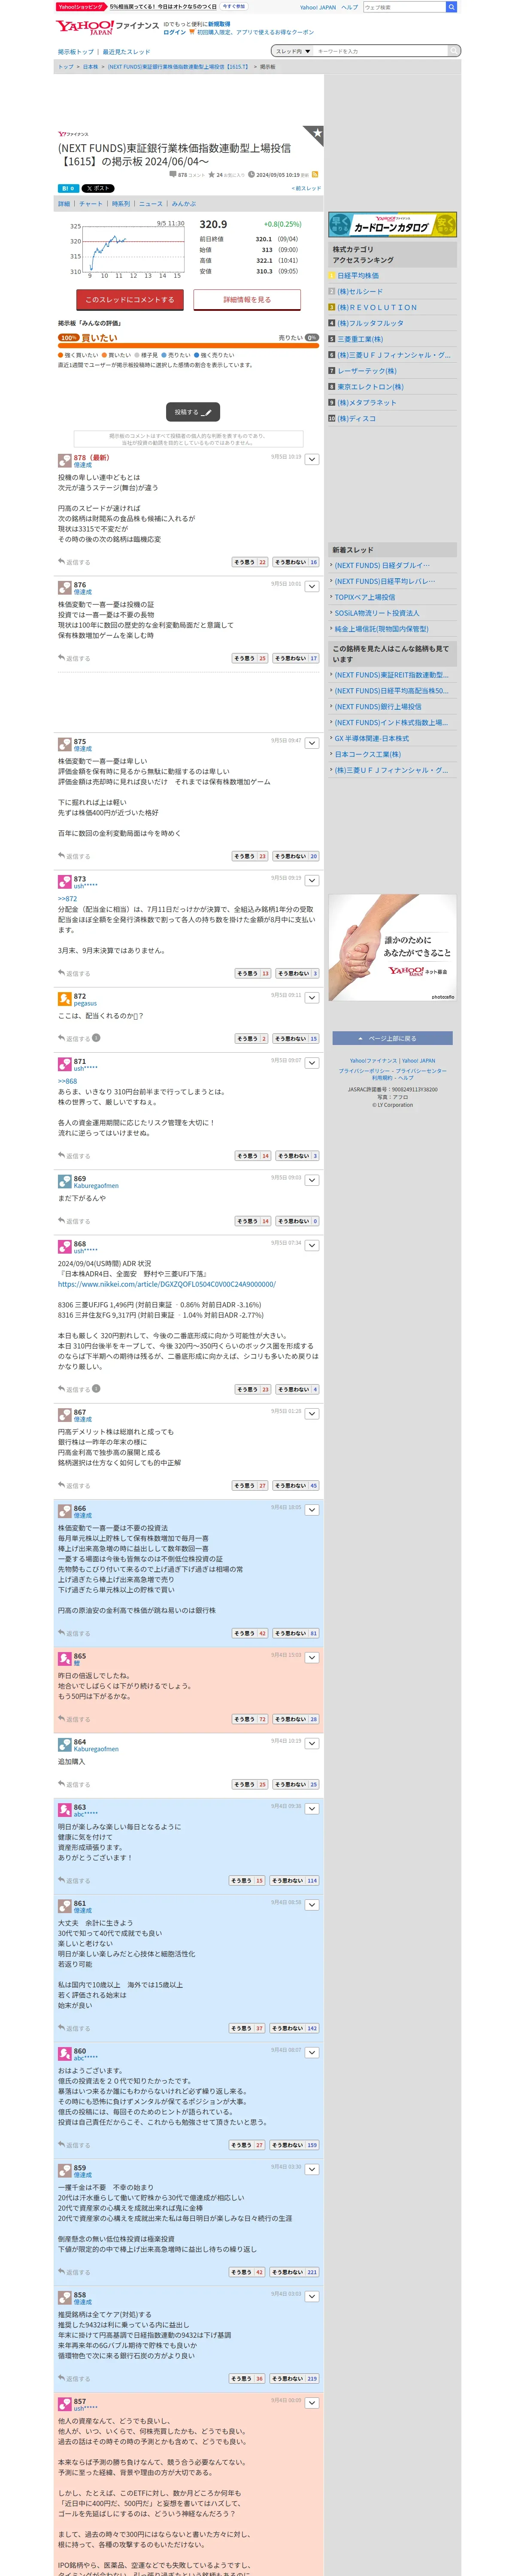Switch to the 時系列 tab
The height and width of the screenshot is (2576, 515).
pos(120,203)
